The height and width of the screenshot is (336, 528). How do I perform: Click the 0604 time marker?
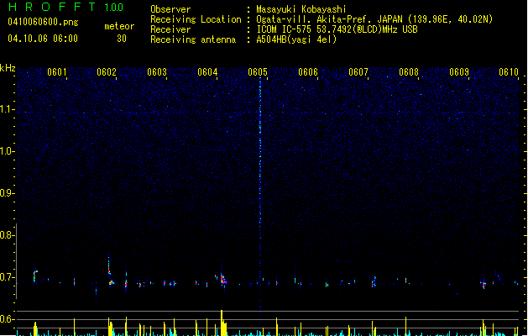pyautogui.click(x=207, y=72)
